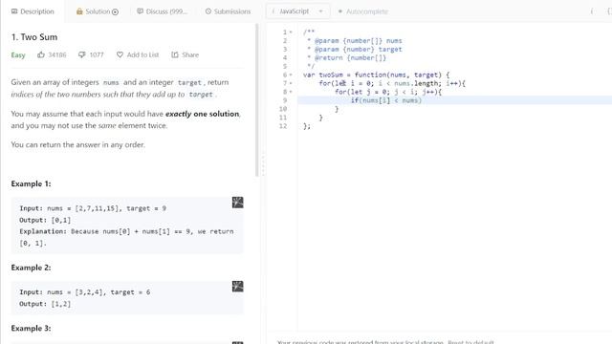Click the Description tab icon
This screenshot has width=612, height=344.
tap(14, 11)
